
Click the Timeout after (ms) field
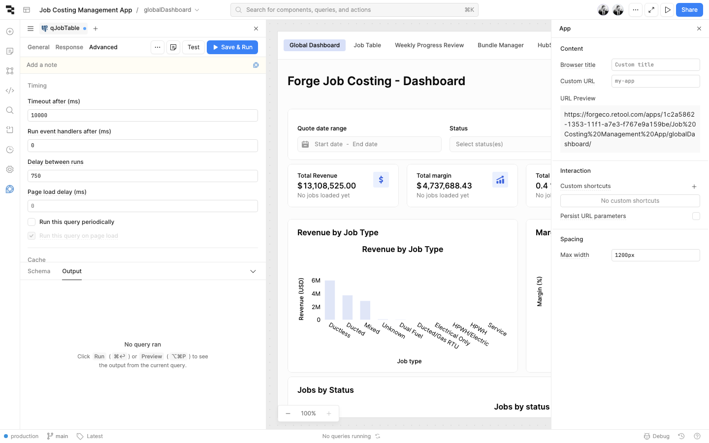coord(143,116)
